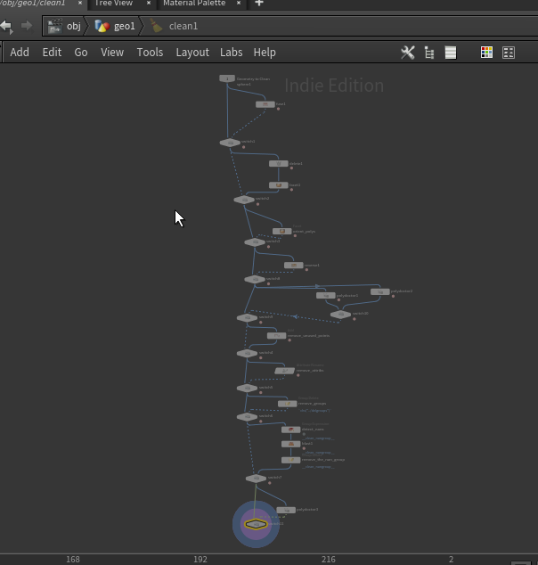Click the tree layout icon in toolbar
The height and width of the screenshot is (565, 538).
pyautogui.click(x=429, y=53)
